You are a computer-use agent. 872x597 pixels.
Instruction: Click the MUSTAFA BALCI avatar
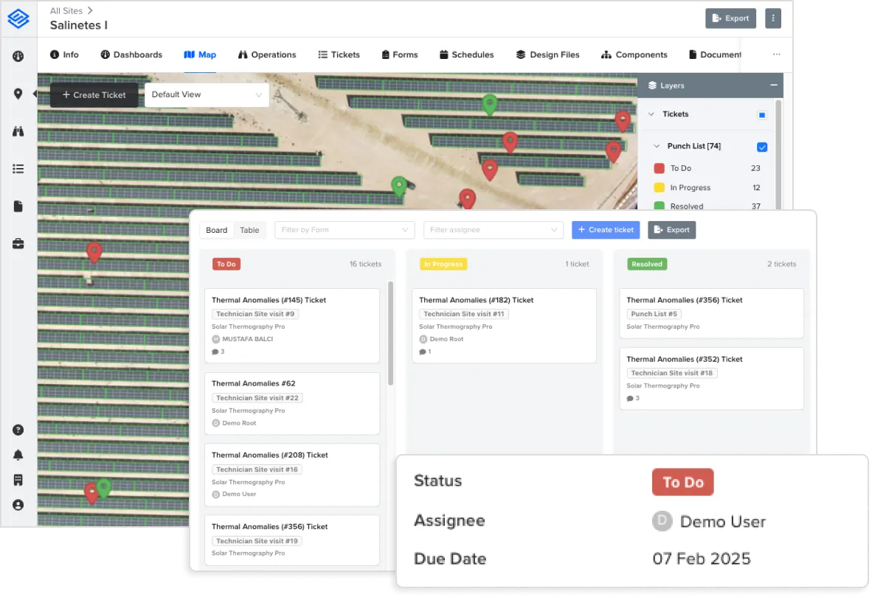pyautogui.click(x=215, y=339)
